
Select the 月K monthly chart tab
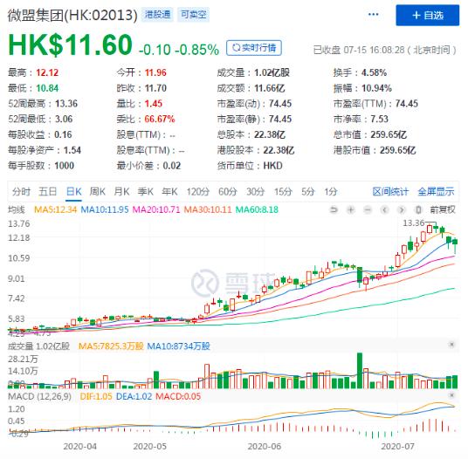[121, 191]
